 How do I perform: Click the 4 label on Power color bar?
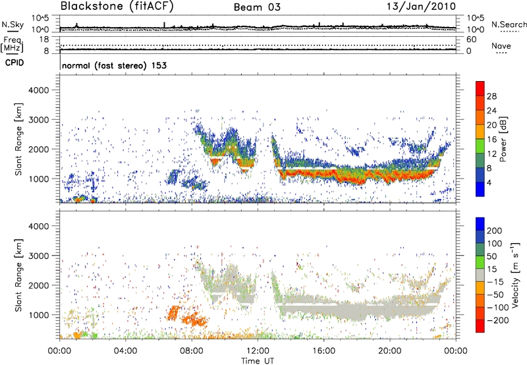point(489,182)
